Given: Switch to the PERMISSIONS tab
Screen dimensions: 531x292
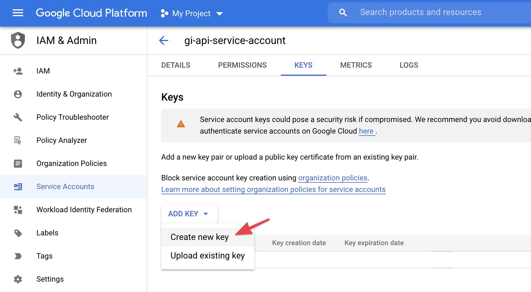Looking at the screenshot, I should click(x=242, y=65).
